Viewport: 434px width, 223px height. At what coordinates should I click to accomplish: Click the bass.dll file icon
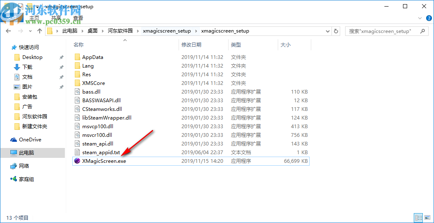tap(77, 92)
